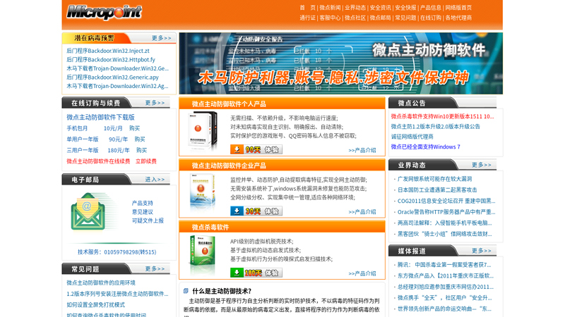This screenshot has height=317, width=565.
Task: Open 常见问题 in the navigation bar
Action: (x=405, y=18)
